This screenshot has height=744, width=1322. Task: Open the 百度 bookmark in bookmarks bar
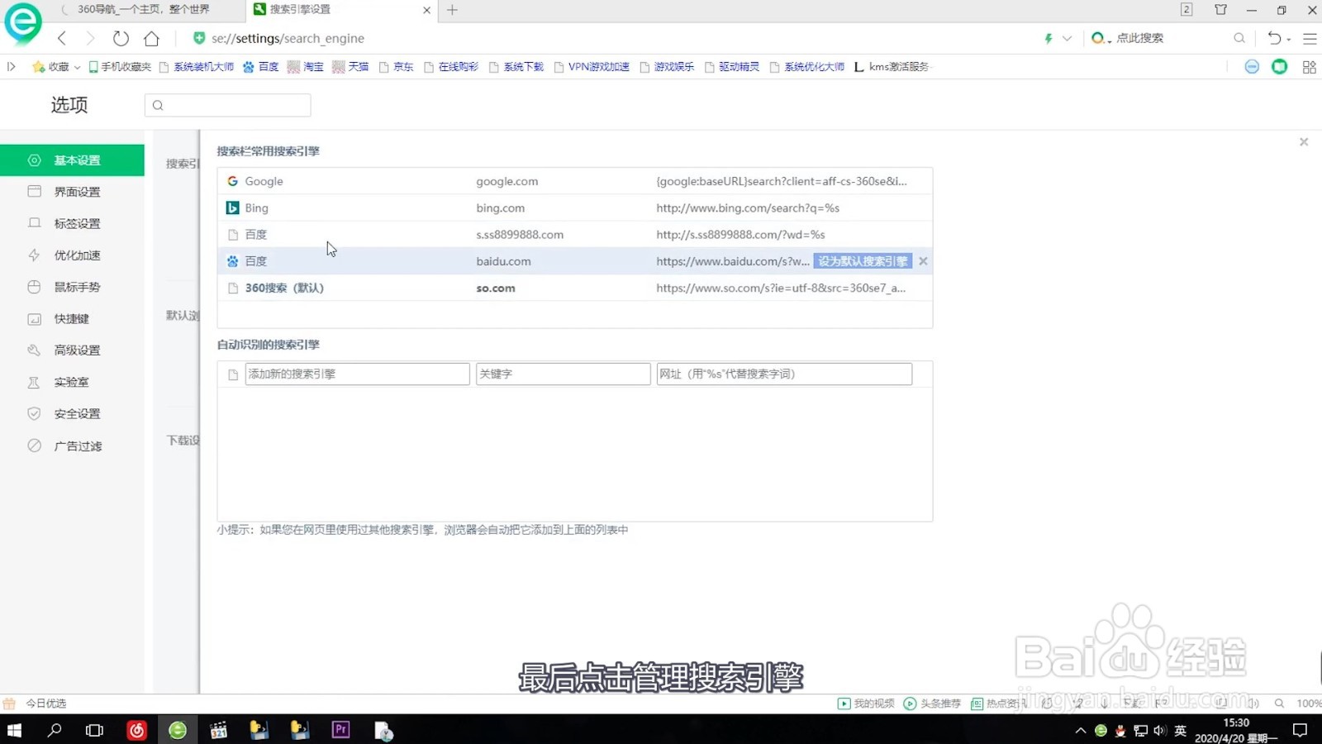(x=261, y=67)
